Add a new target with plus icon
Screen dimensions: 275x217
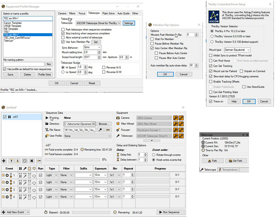click(4, 161)
